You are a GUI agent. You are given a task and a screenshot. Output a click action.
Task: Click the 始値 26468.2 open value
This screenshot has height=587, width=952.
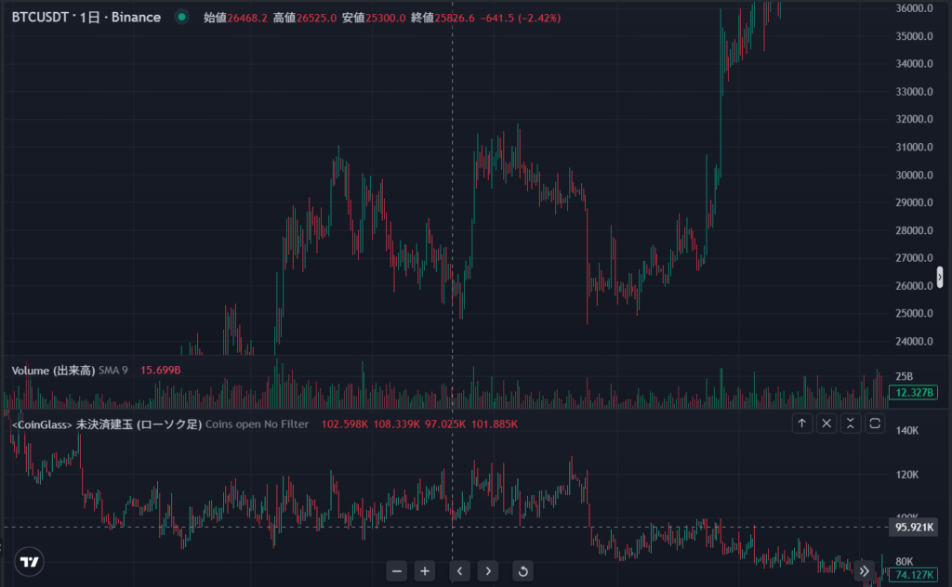[x=235, y=18]
